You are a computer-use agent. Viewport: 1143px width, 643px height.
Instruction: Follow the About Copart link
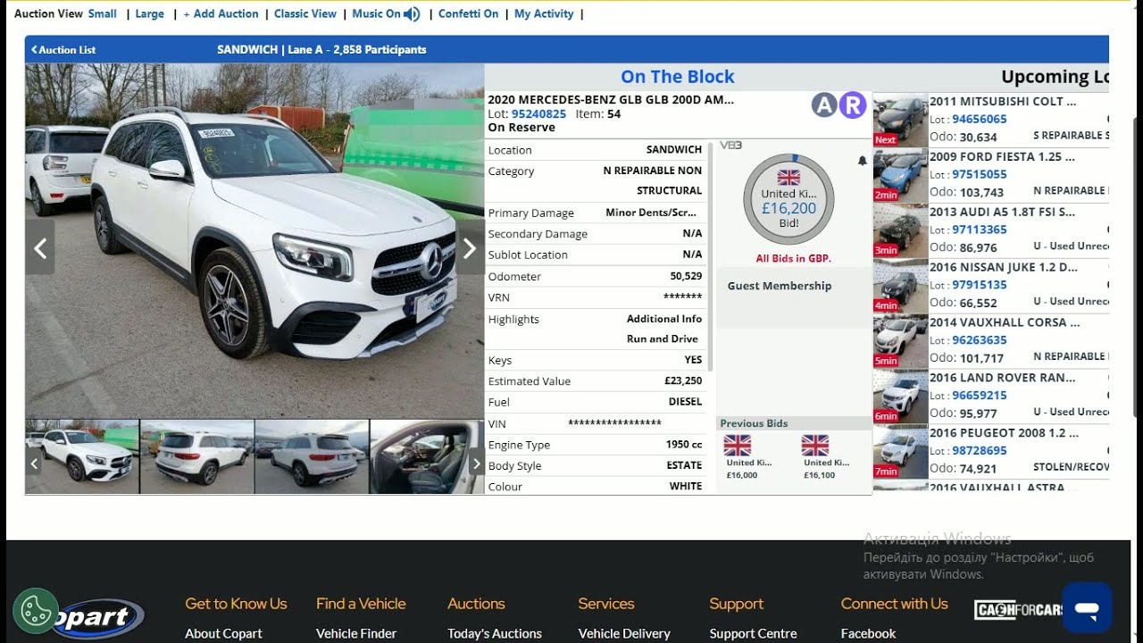223,633
